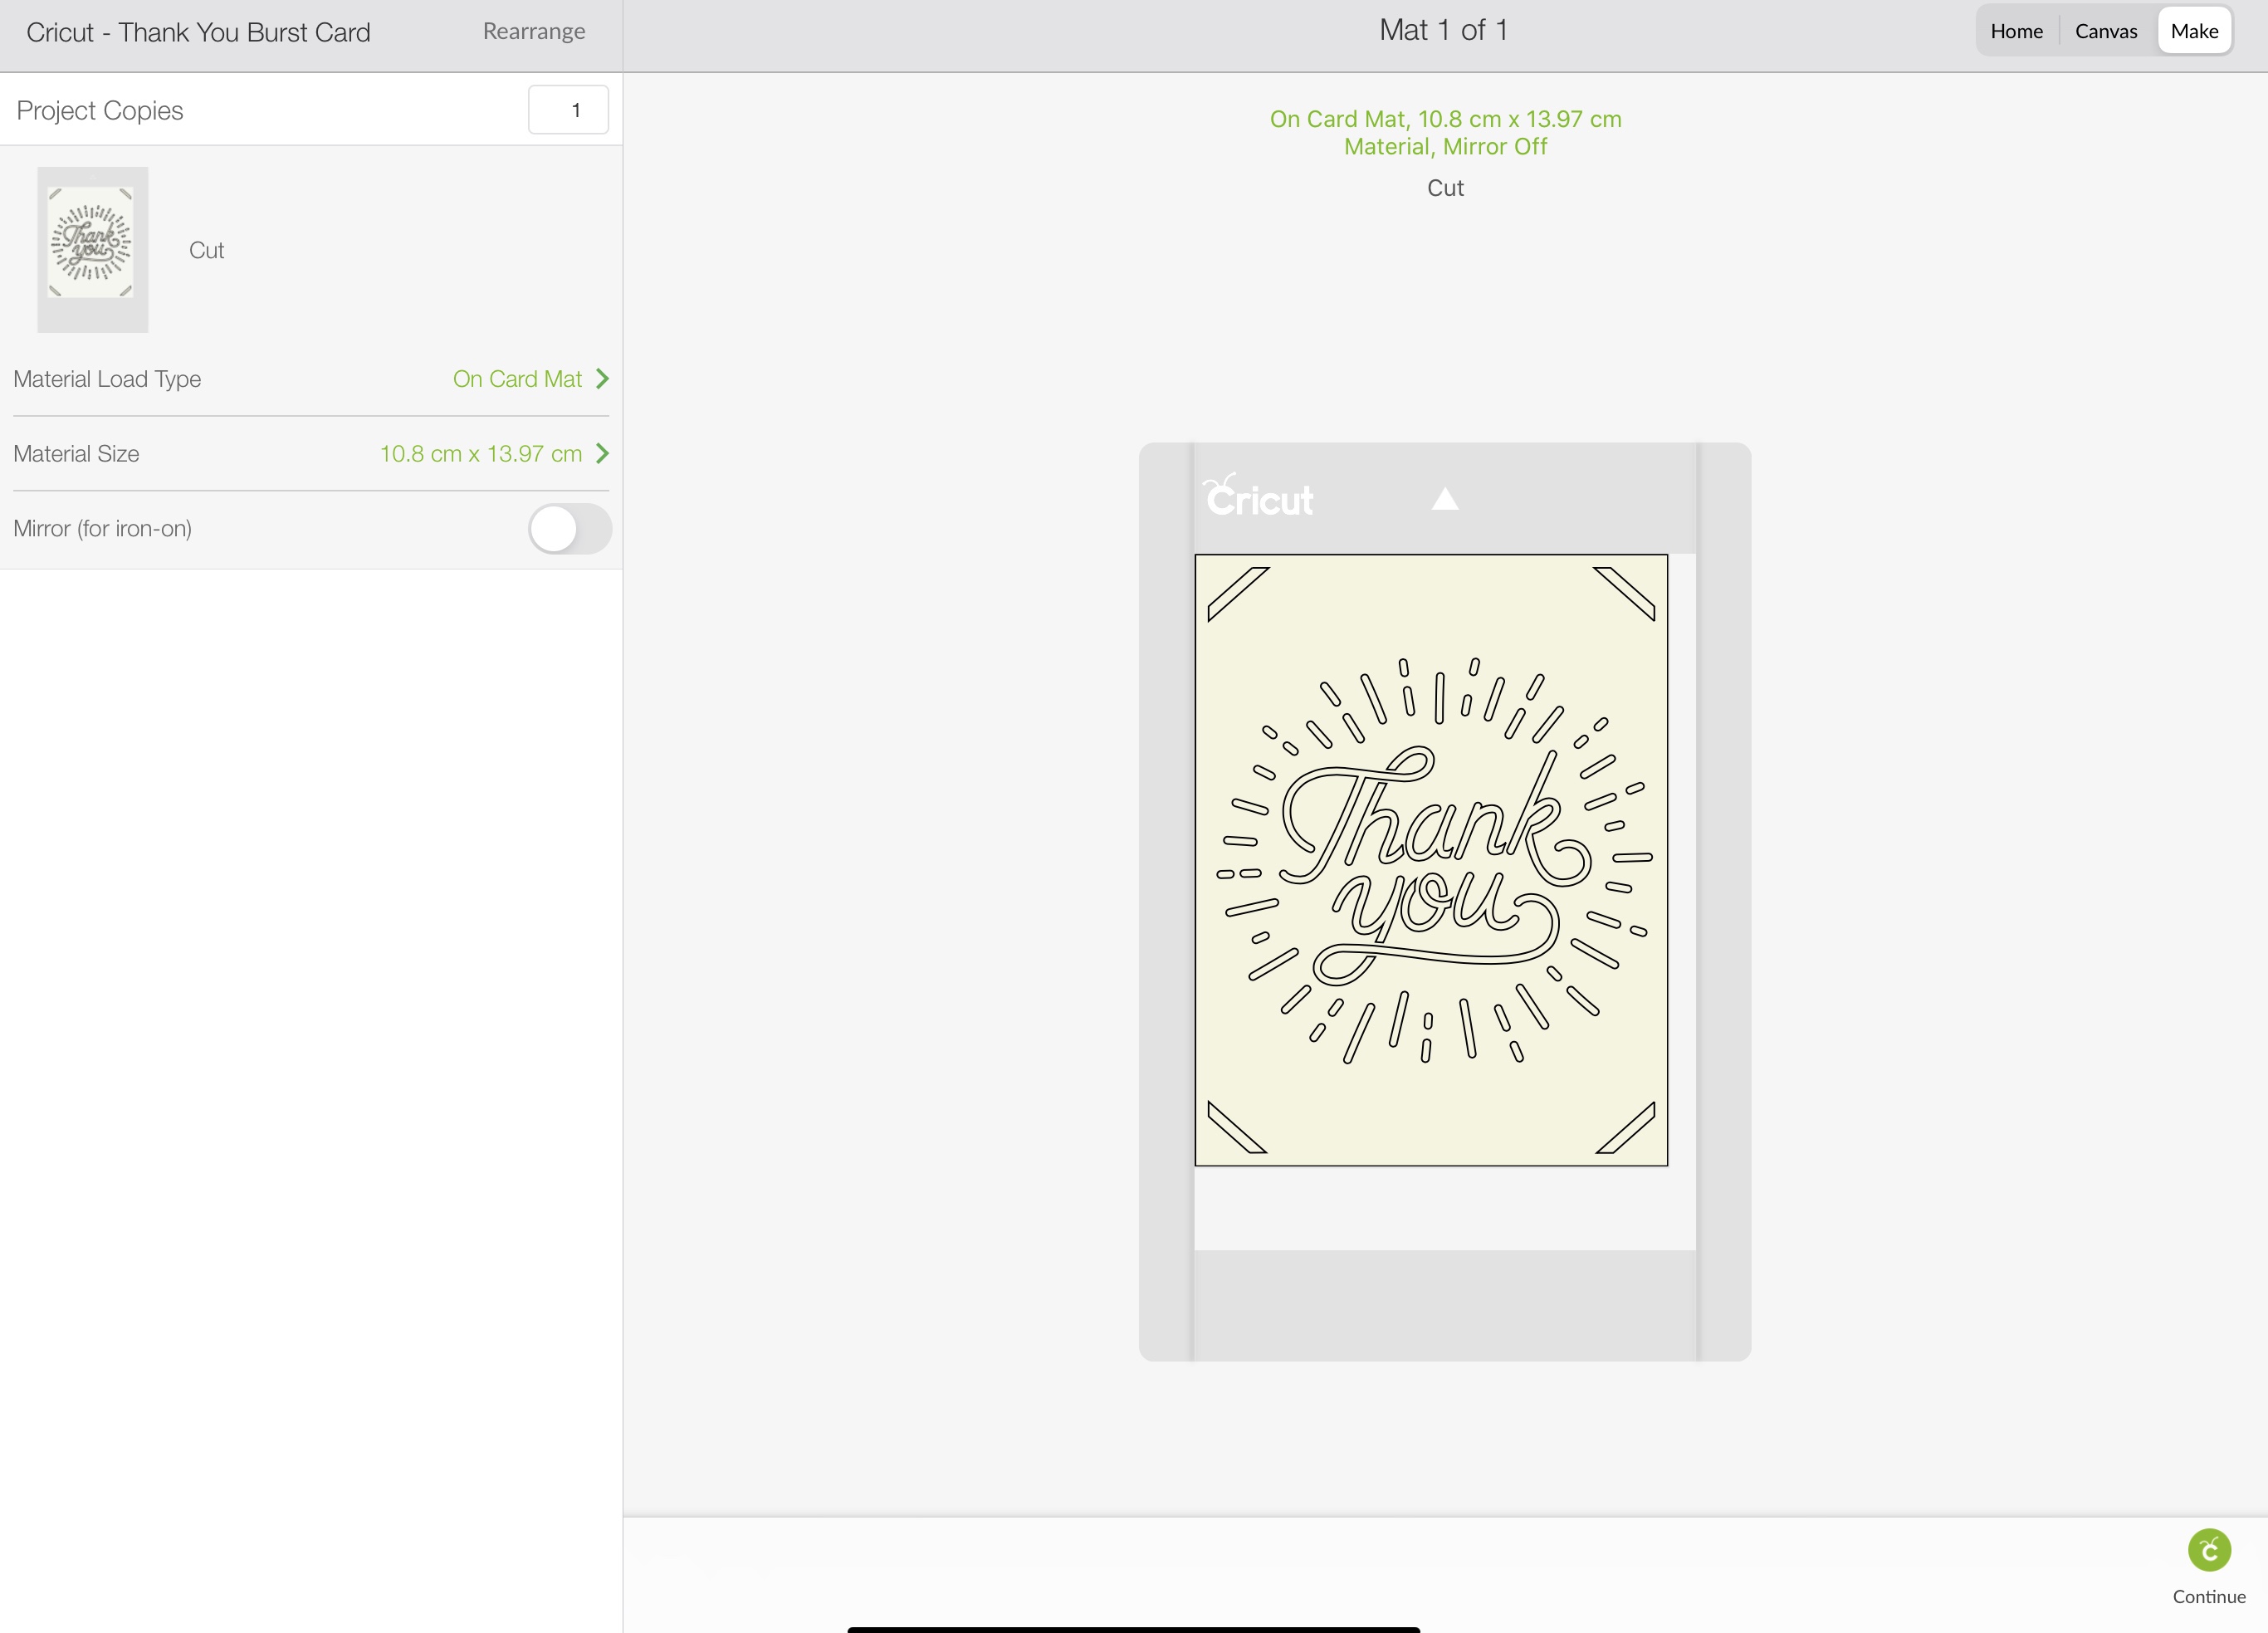The image size is (2268, 1633).
Task: Select the Cut mat thumbnail in sidebar
Action: point(92,249)
